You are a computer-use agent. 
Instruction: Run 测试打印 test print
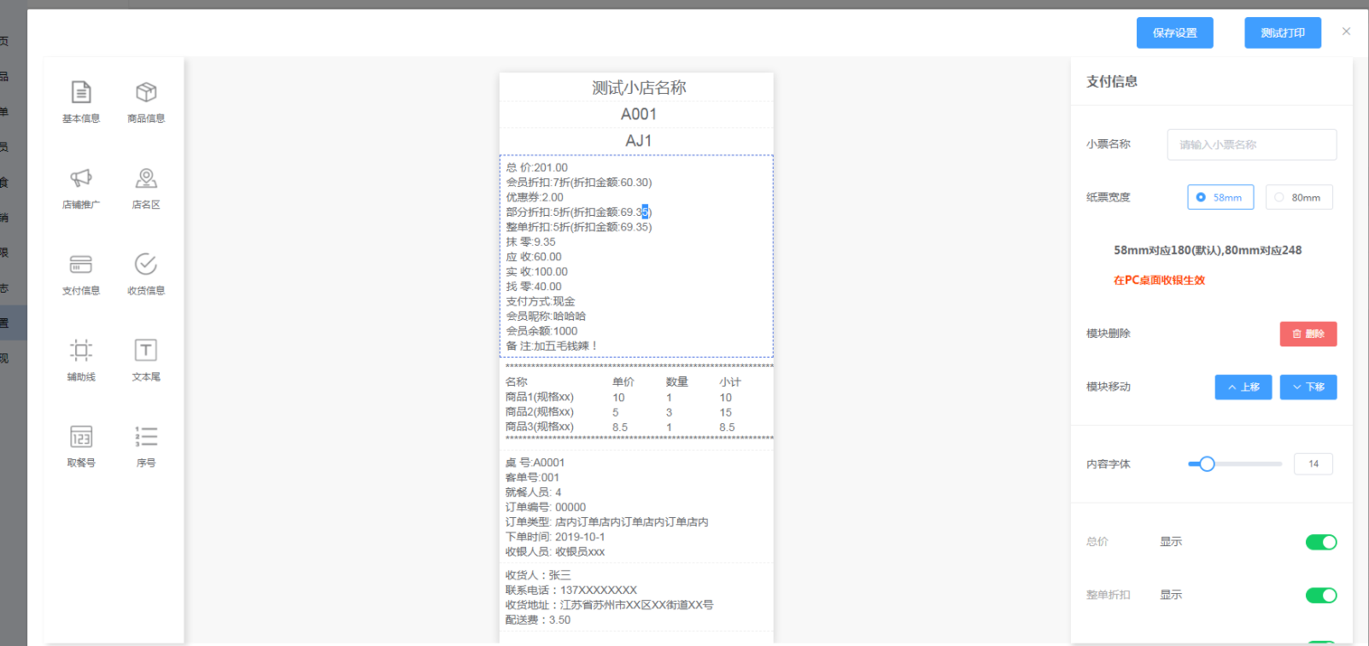point(1283,32)
